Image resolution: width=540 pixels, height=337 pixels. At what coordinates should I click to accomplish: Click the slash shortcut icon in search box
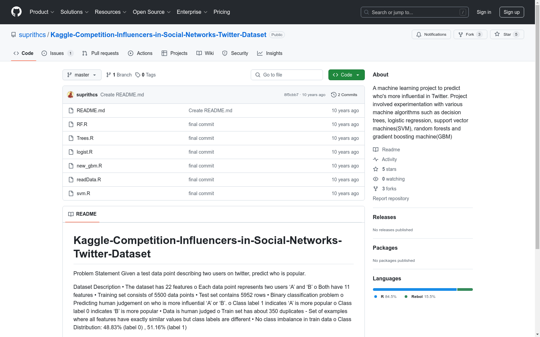[463, 12]
